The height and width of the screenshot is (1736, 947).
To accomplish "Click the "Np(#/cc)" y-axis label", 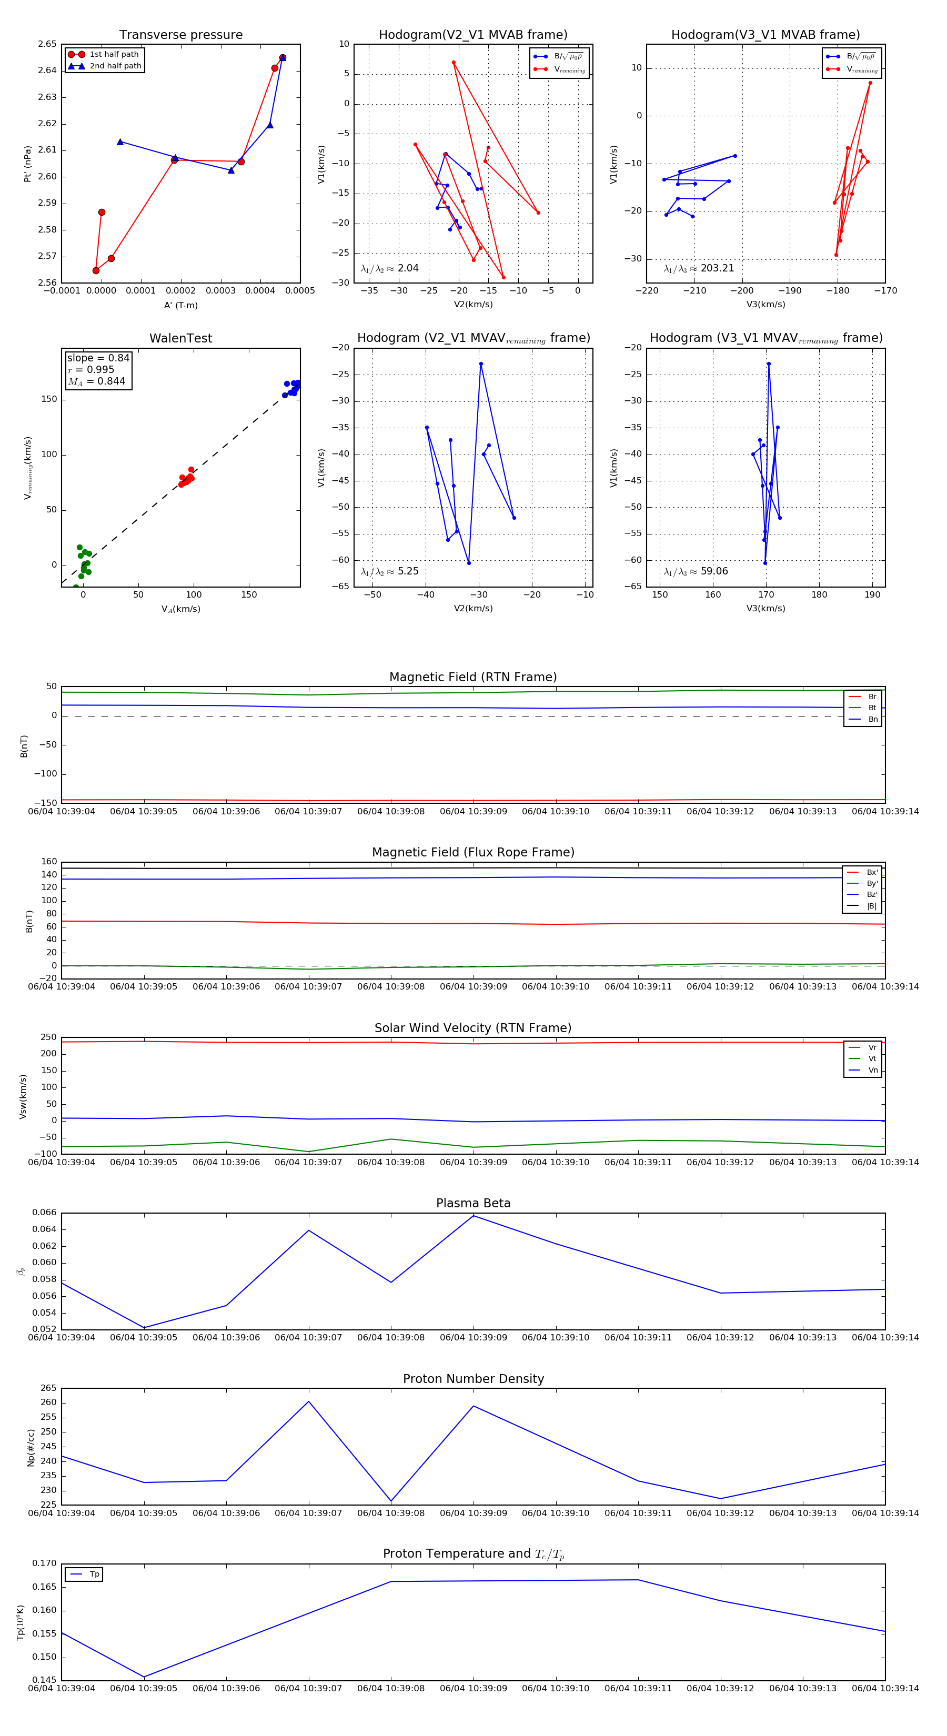I will click(x=31, y=1448).
